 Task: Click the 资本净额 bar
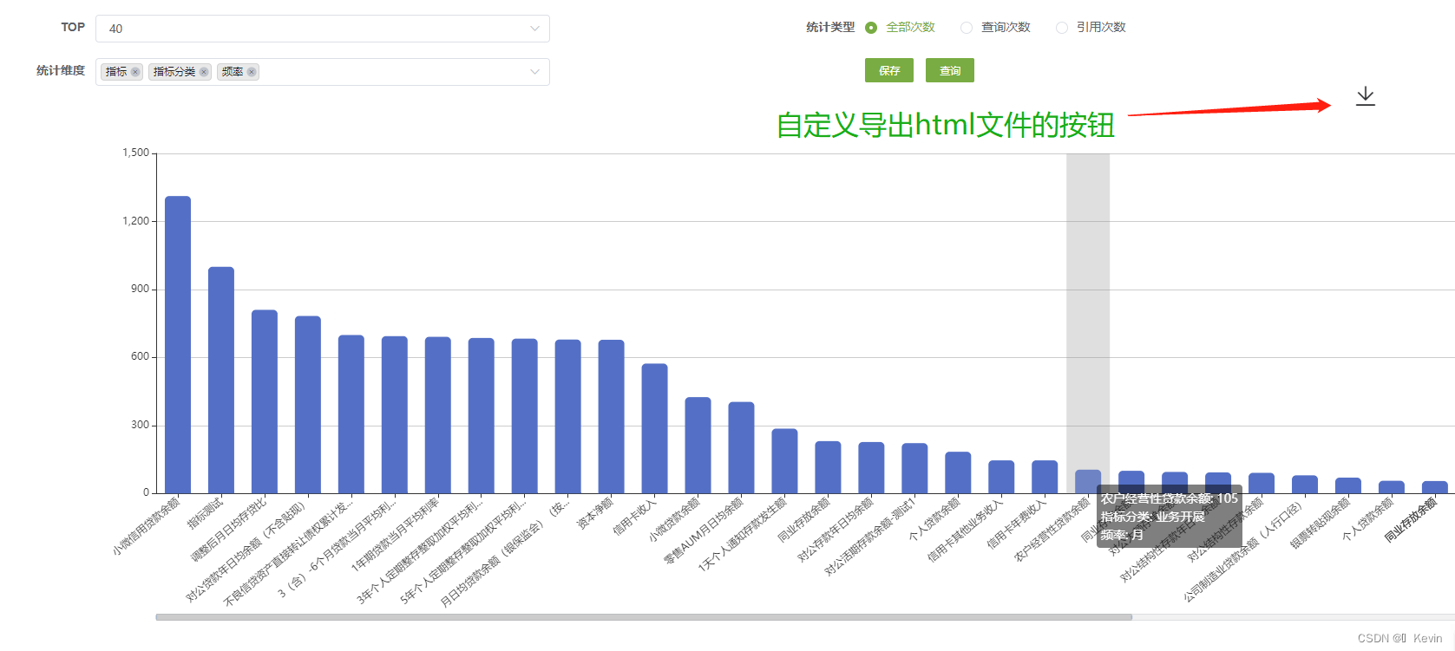point(612,417)
